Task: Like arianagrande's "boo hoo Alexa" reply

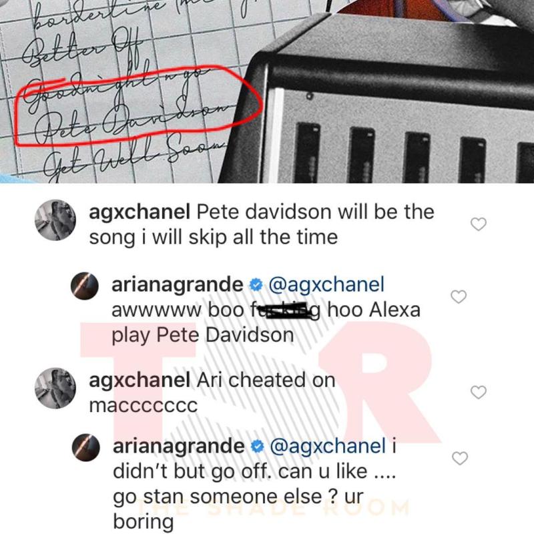Action: coord(459,296)
